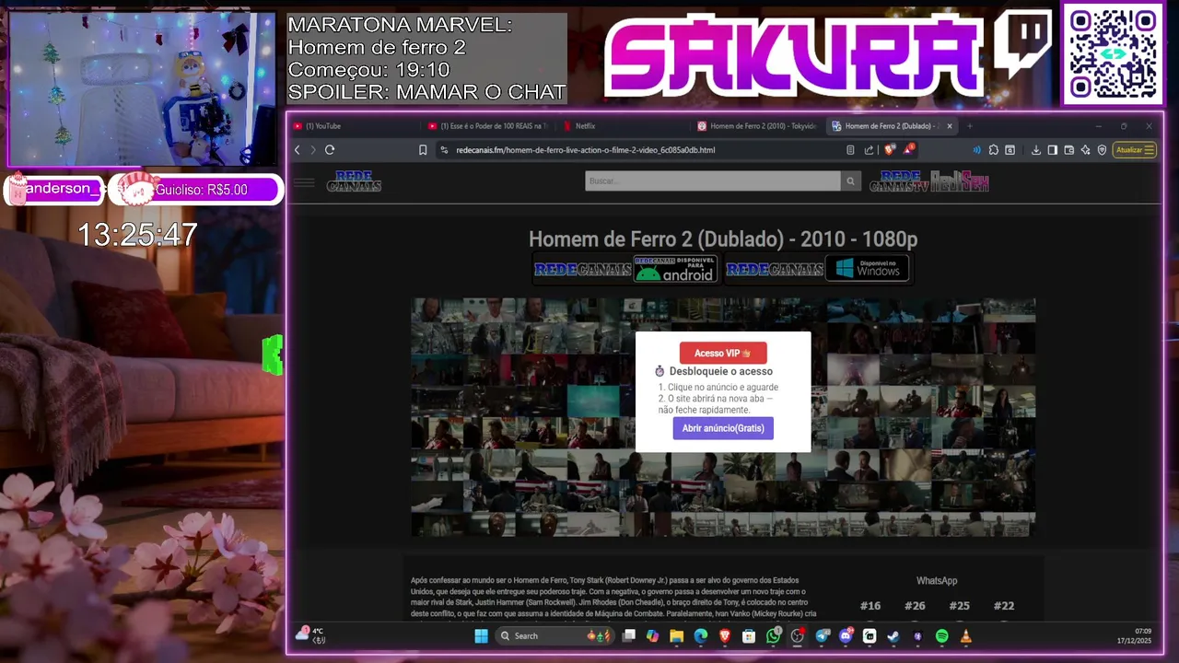Viewport: 1179px width, 663px height.
Task: Click the page title Homem de Ferro 2
Action: tap(723, 239)
